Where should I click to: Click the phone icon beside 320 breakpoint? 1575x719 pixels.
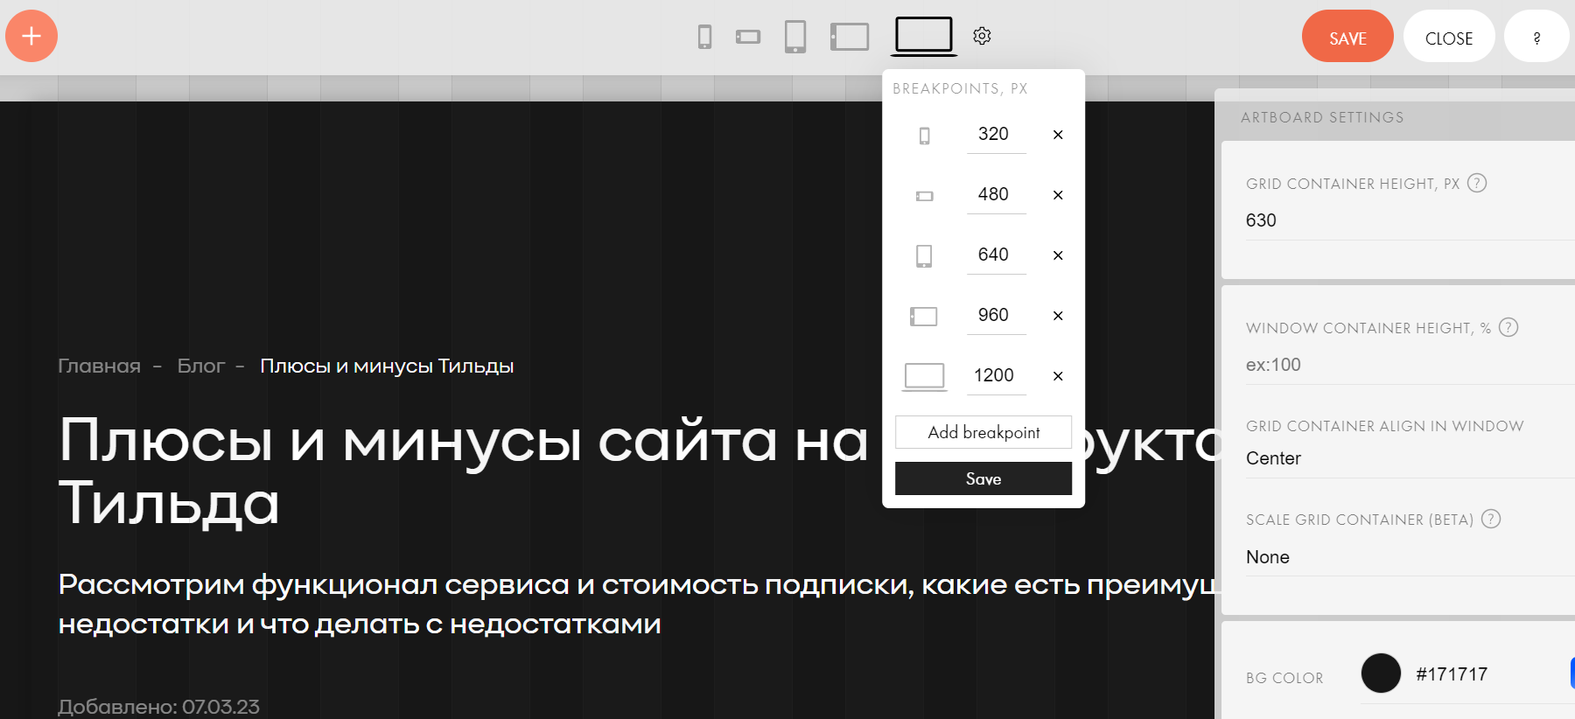(924, 136)
